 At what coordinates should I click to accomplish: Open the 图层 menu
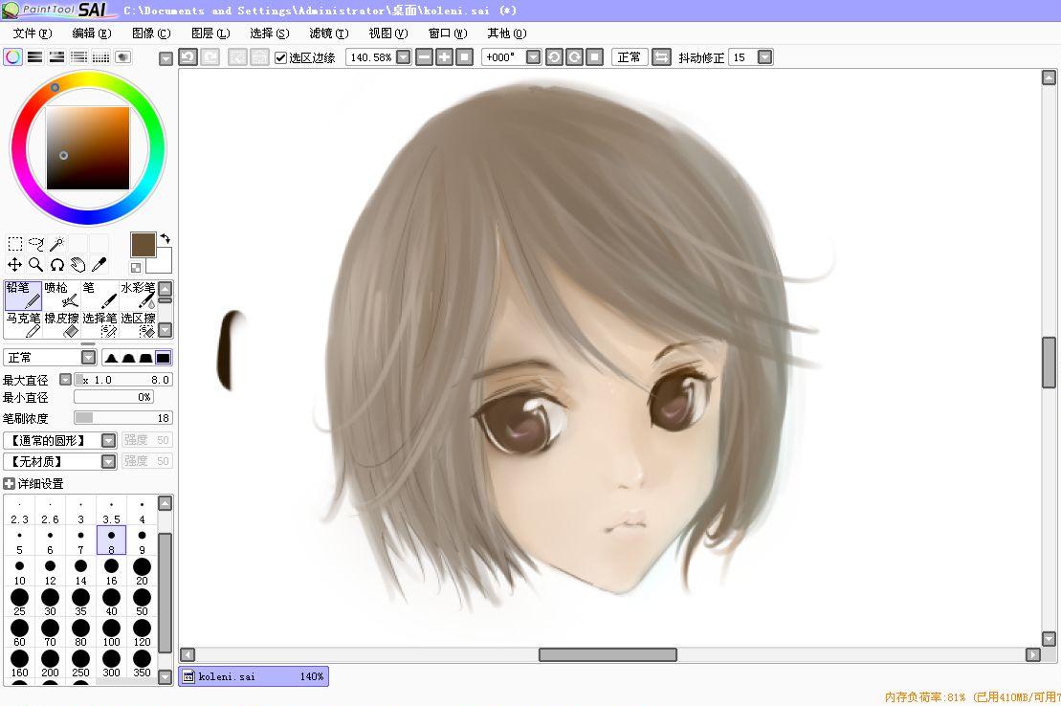pyautogui.click(x=210, y=33)
